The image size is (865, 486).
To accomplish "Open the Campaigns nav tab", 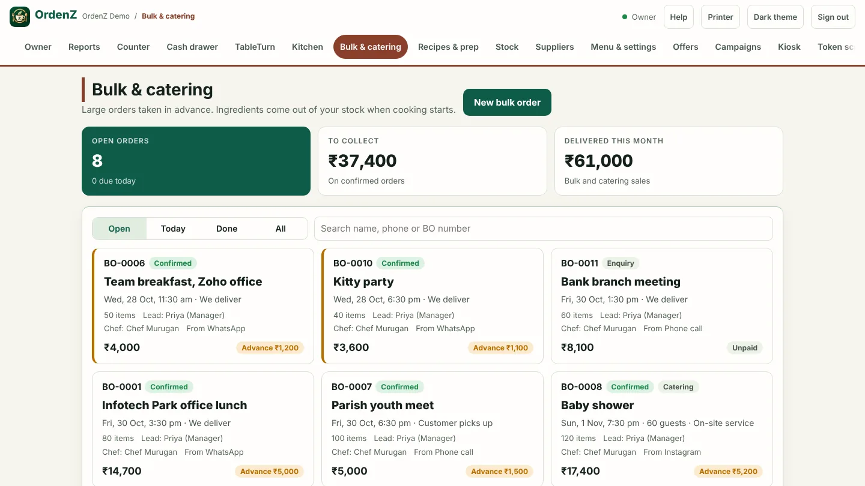I will pos(738,47).
